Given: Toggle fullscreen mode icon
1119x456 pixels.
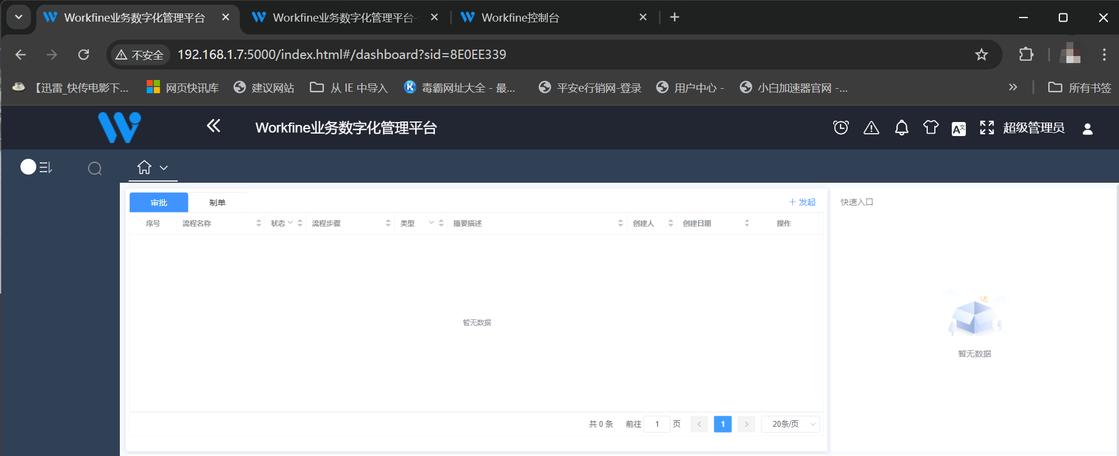Looking at the screenshot, I should pos(987,128).
